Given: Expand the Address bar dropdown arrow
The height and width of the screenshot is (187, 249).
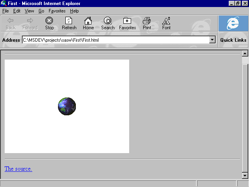Looking at the screenshot, I should (212, 40).
